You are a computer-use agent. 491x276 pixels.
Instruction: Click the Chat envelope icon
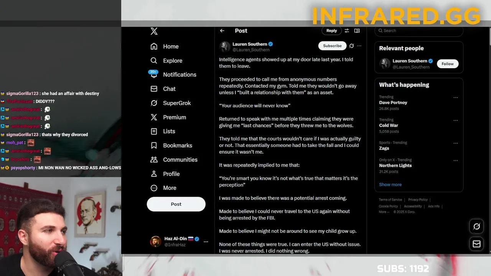coord(154,89)
